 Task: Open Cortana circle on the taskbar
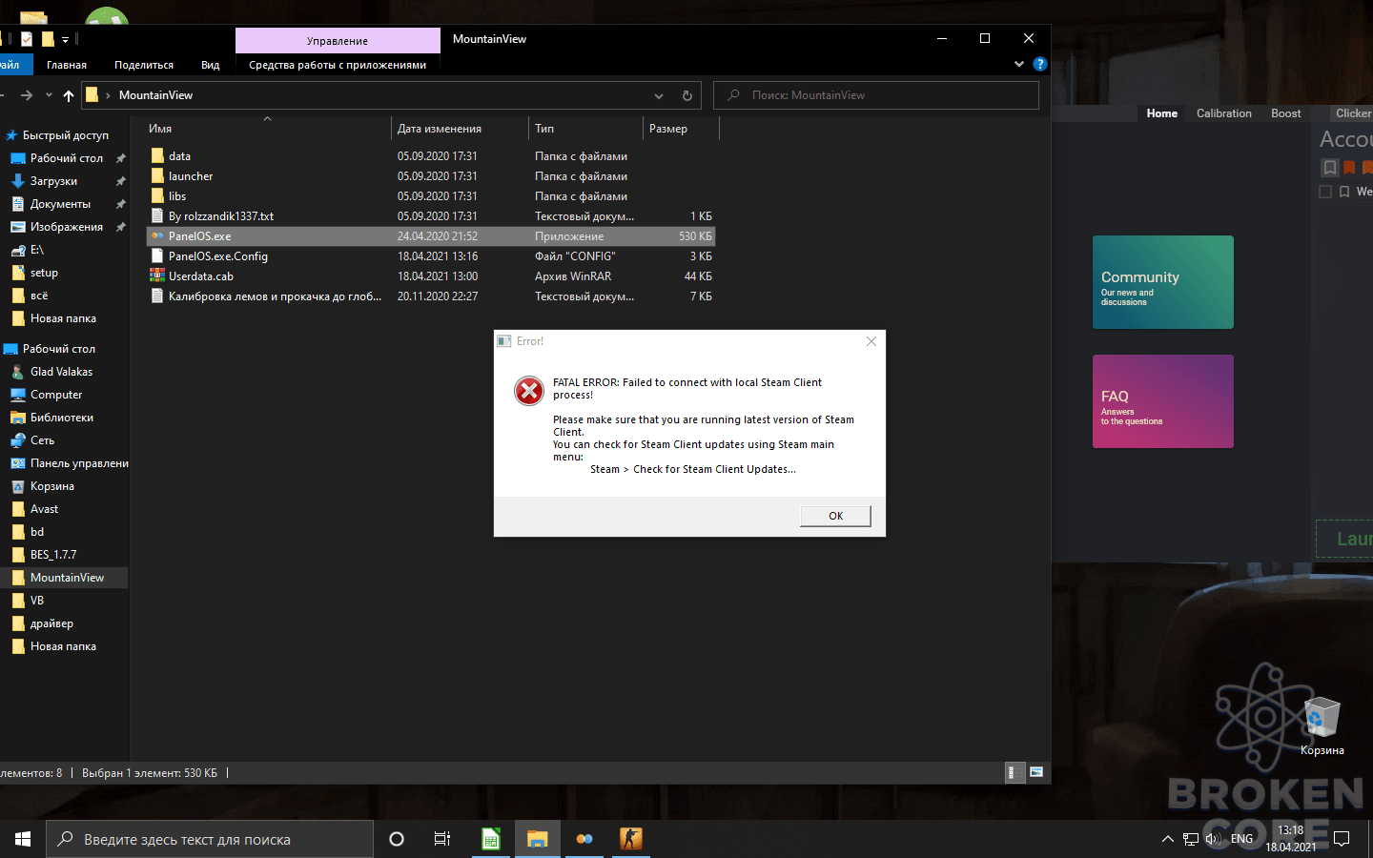[x=397, y=839]
